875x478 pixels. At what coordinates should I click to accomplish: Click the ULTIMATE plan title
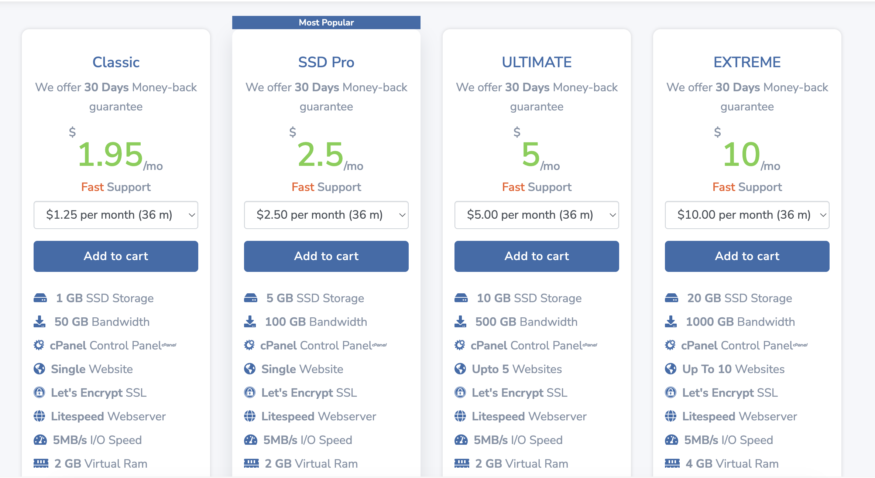(537, 62)
